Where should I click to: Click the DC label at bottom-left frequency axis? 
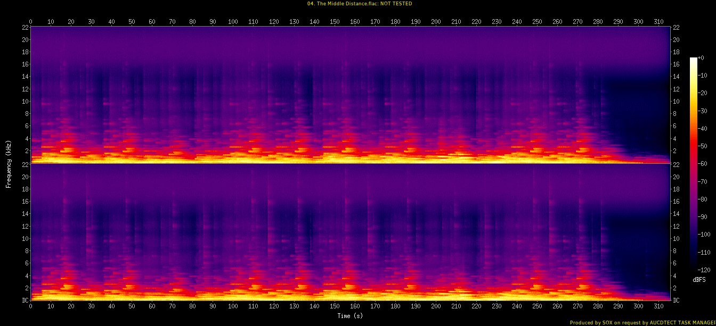(25, 300)
